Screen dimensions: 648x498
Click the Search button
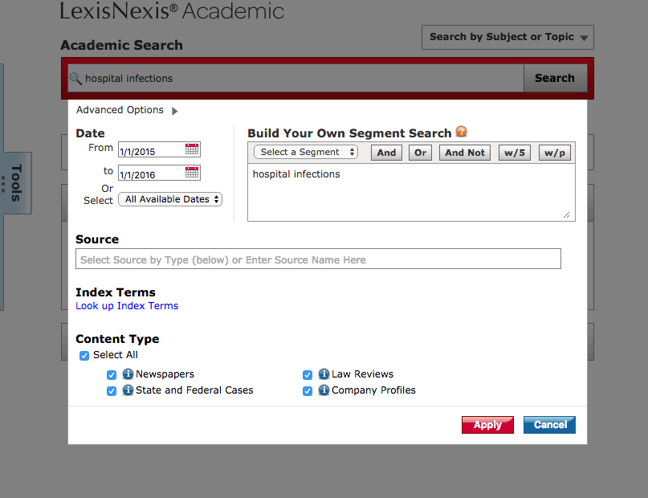click(555, 78)
